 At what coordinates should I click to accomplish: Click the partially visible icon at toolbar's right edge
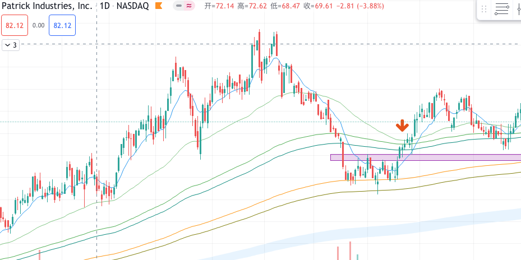tap(518, 10)
